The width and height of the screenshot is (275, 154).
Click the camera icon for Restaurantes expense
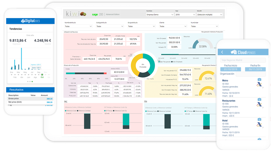[259, 100]
